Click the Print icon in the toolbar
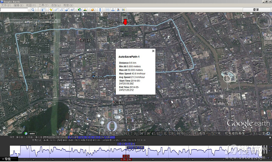Viewport: 272px width, 162px height. [113, 10]
